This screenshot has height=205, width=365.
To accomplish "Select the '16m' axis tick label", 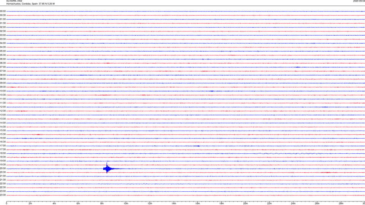I will pyautogui.click(x=198, y=203).
